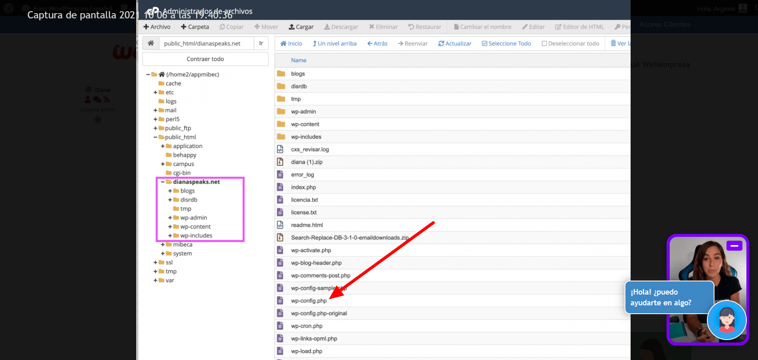
Task: Expand the wp-admin tree folder
Action: click(170, 218)
